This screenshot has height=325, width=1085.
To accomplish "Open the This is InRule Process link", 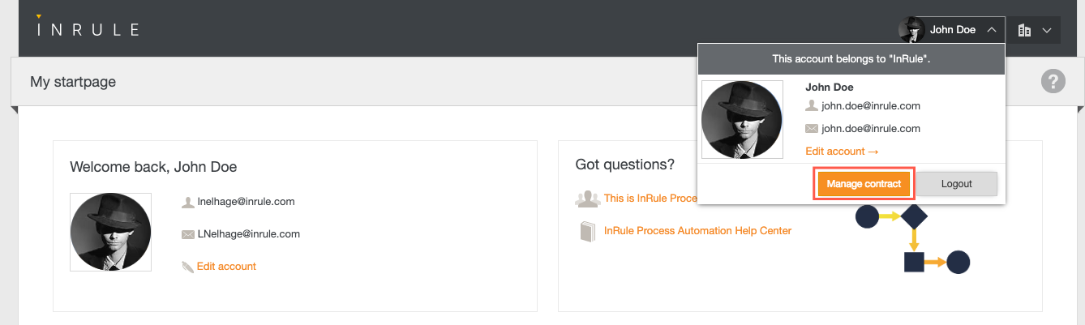I will point(650,199).
